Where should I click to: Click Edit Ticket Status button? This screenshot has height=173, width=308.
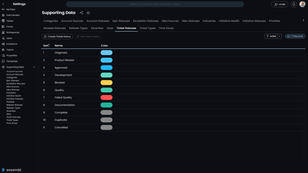(88, 36)
